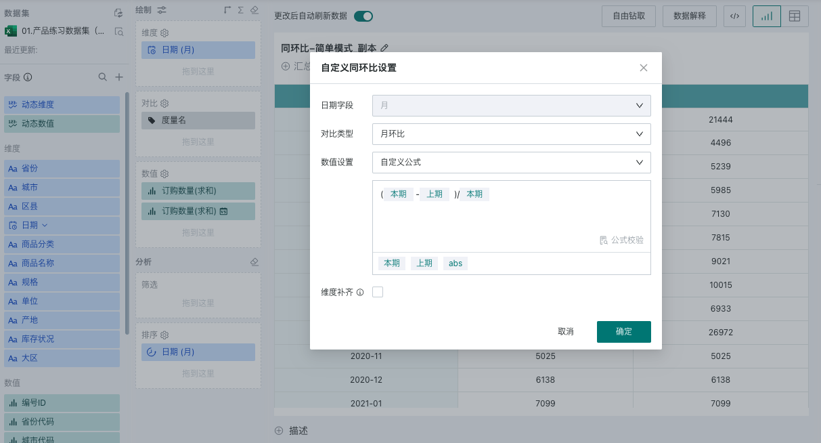Click the pencil icon to rename the chart title

click(384, 48)
